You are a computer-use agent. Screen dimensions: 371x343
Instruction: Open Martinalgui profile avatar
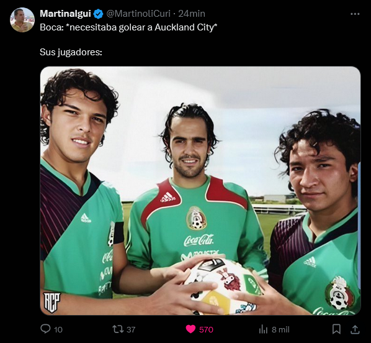[x=22, y=20]
